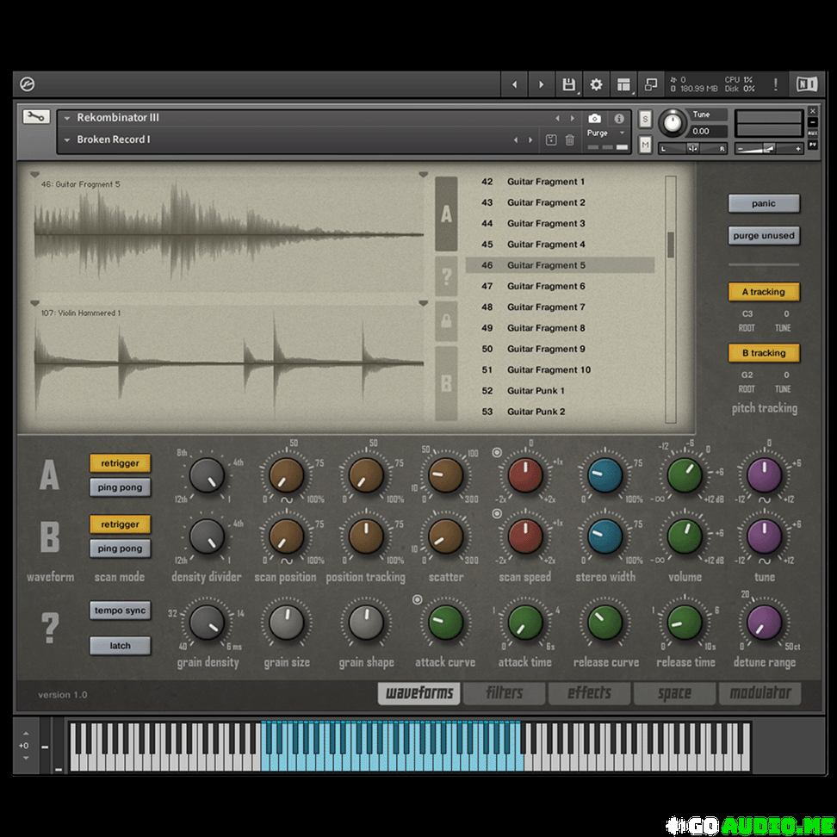Toggle the Solo S button
837x837 pixels.
645,119
